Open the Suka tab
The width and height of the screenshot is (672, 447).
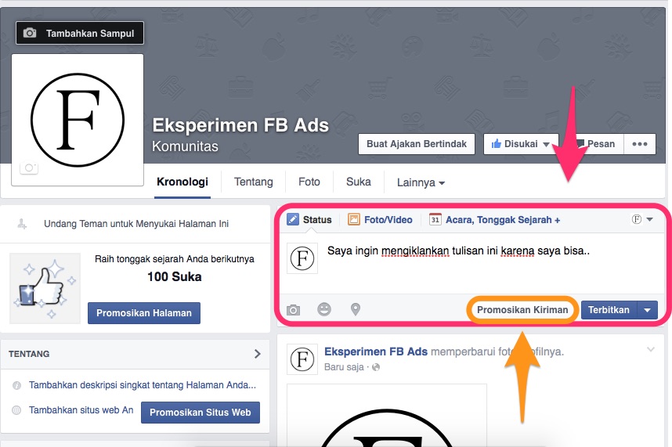[x=359, y=182]
